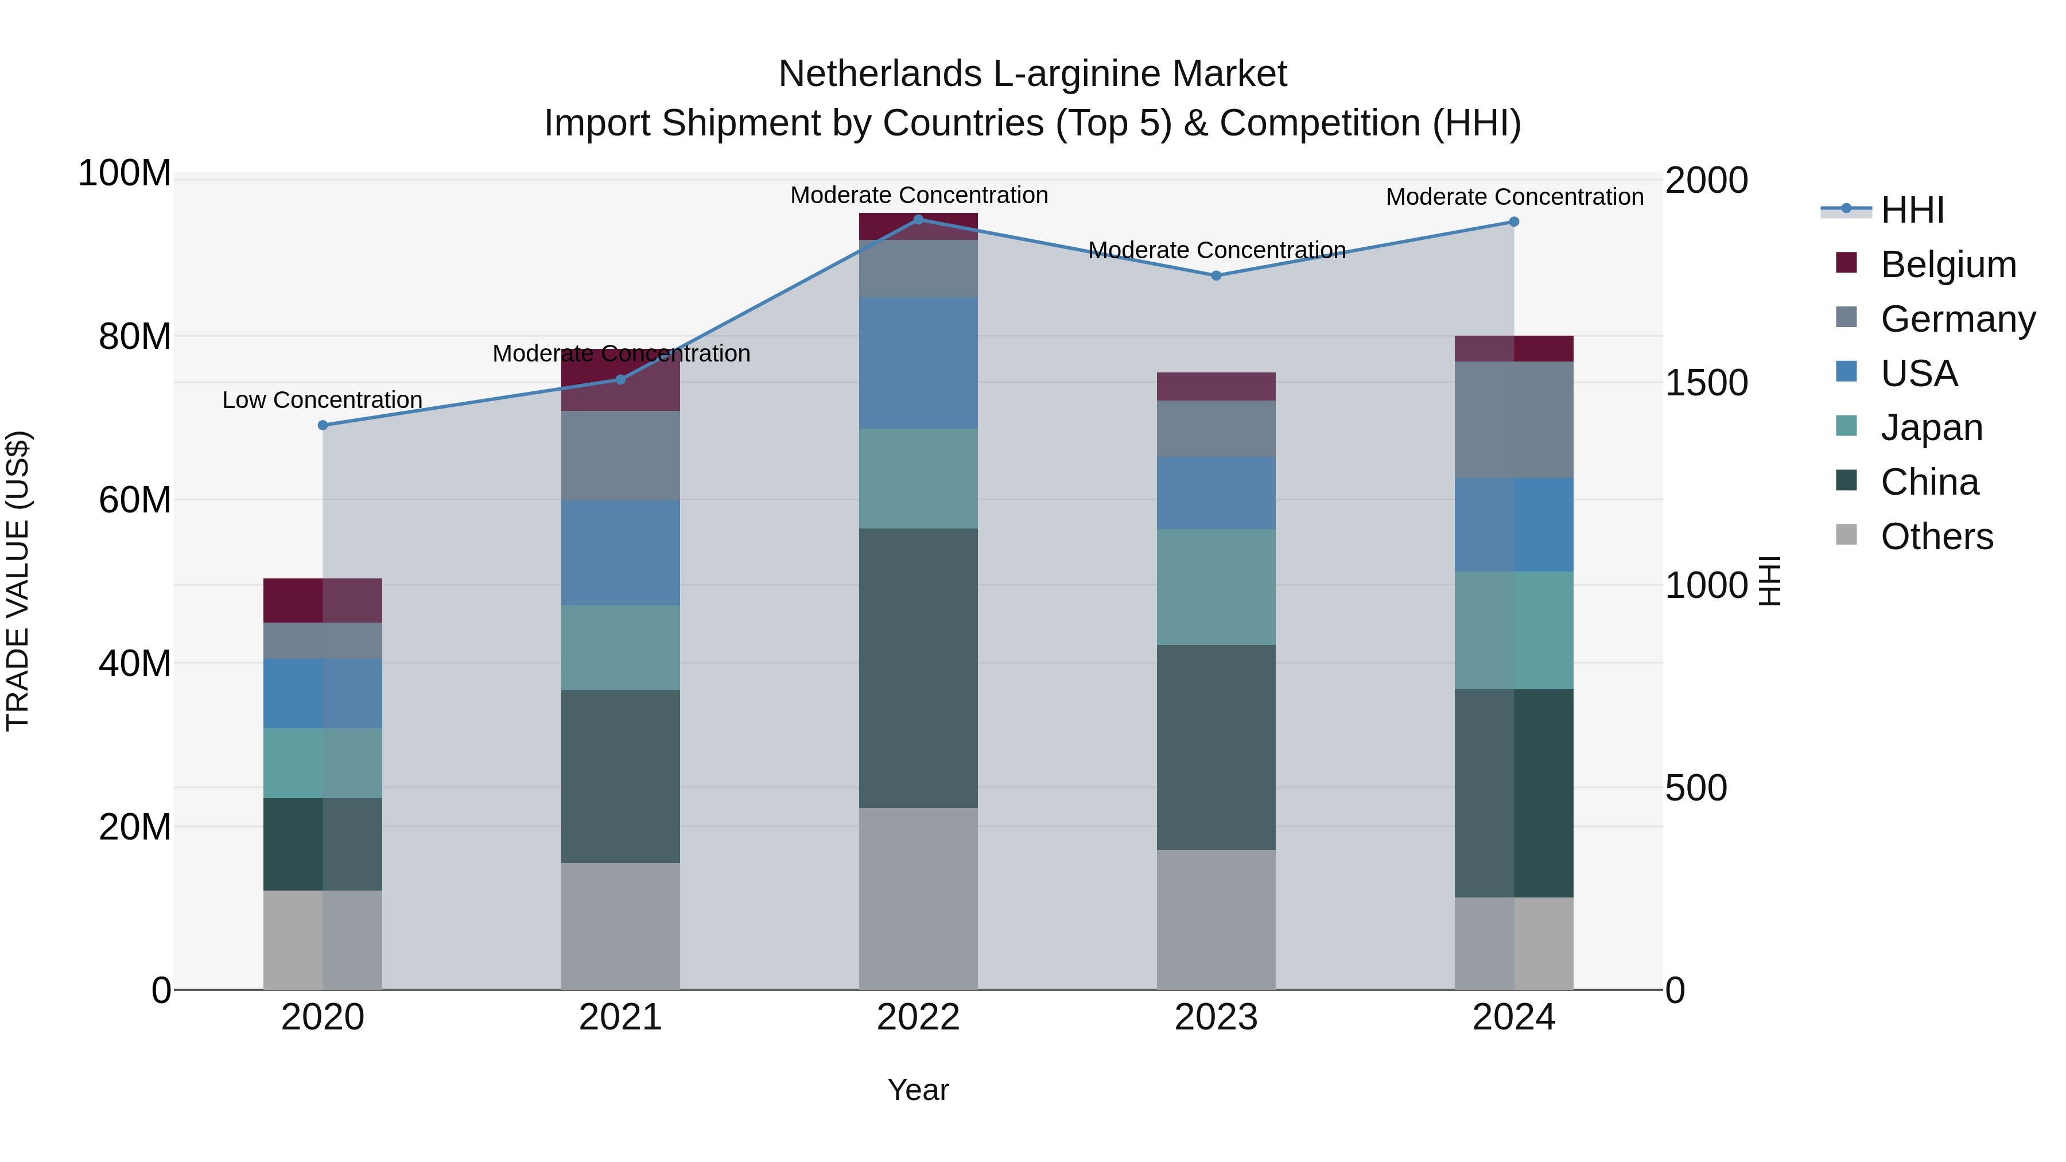Click the 1500 HHI axis tick label
The image size is (2066, 1162).
tap(1707, 383)
